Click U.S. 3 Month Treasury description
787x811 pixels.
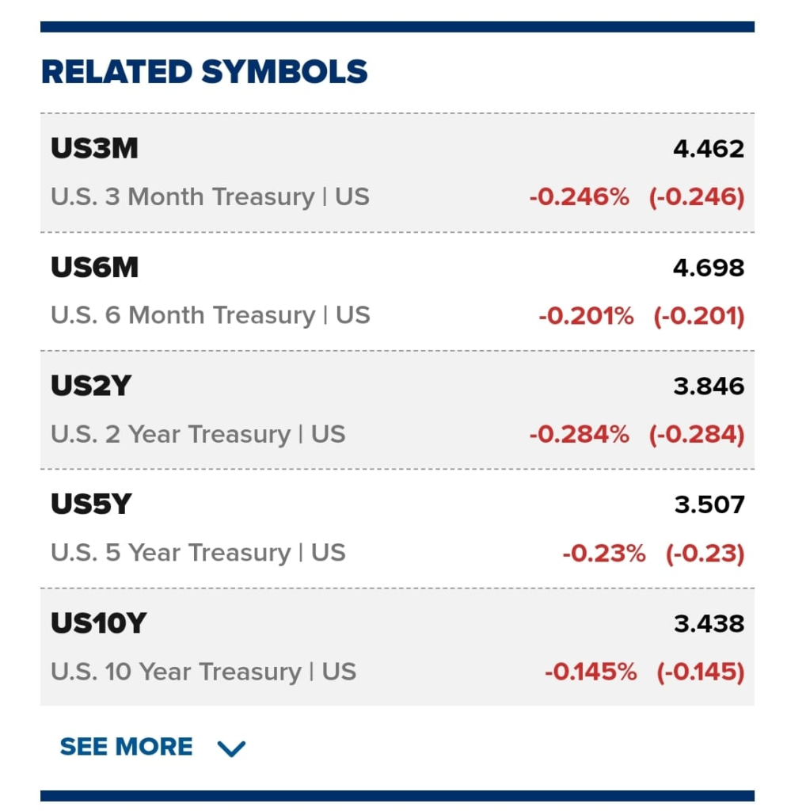point(210,197)
